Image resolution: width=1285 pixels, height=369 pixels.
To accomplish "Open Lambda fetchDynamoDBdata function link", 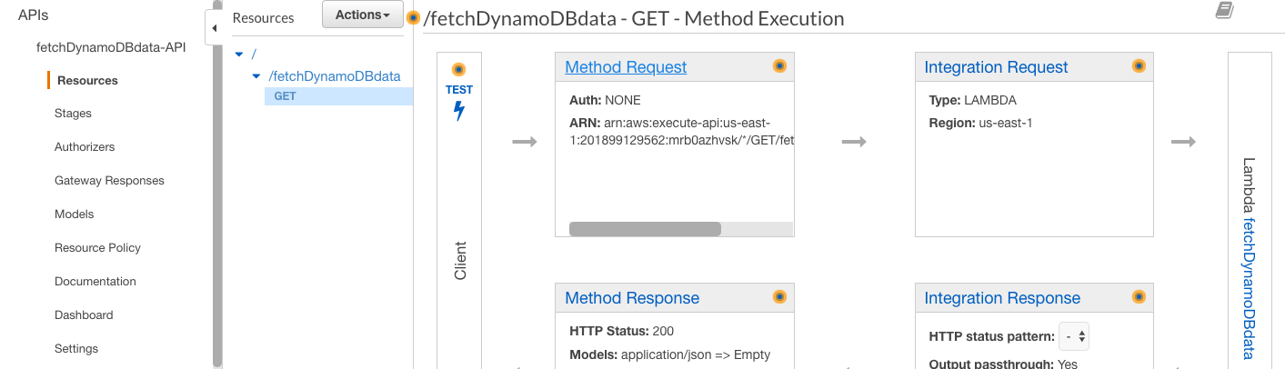I will (1248, 289).
